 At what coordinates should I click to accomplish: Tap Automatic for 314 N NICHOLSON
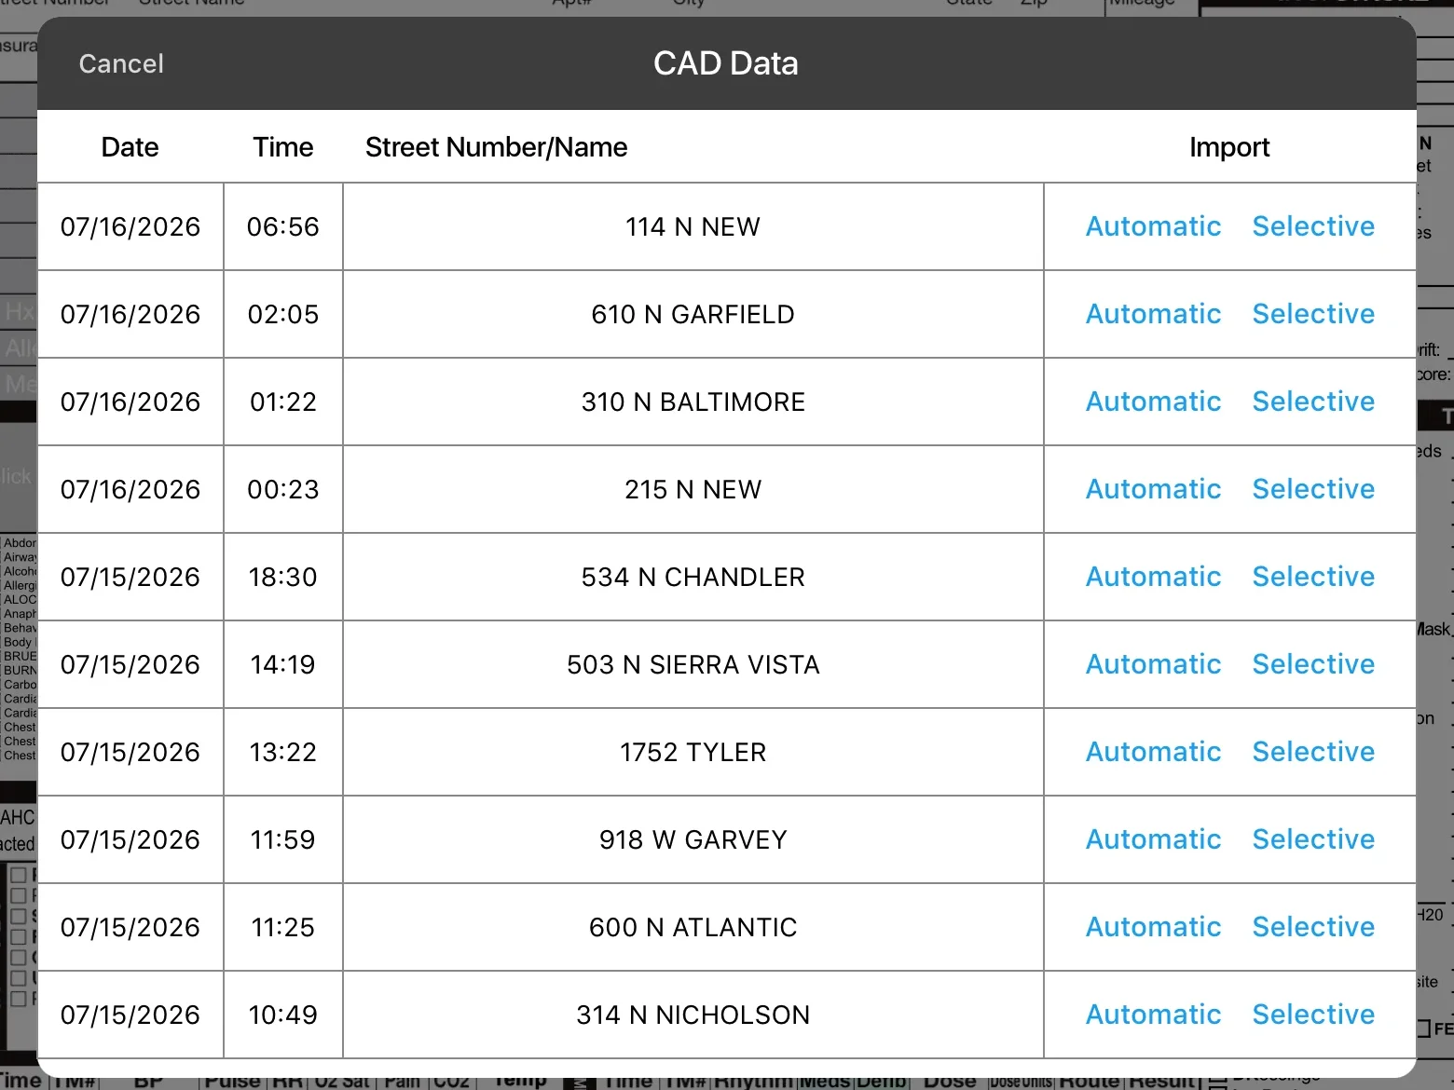pyautogui.click(x=1153, y=1015)
